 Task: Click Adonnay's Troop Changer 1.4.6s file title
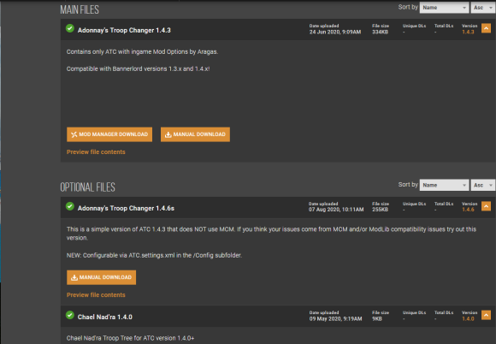click(126, 208)
